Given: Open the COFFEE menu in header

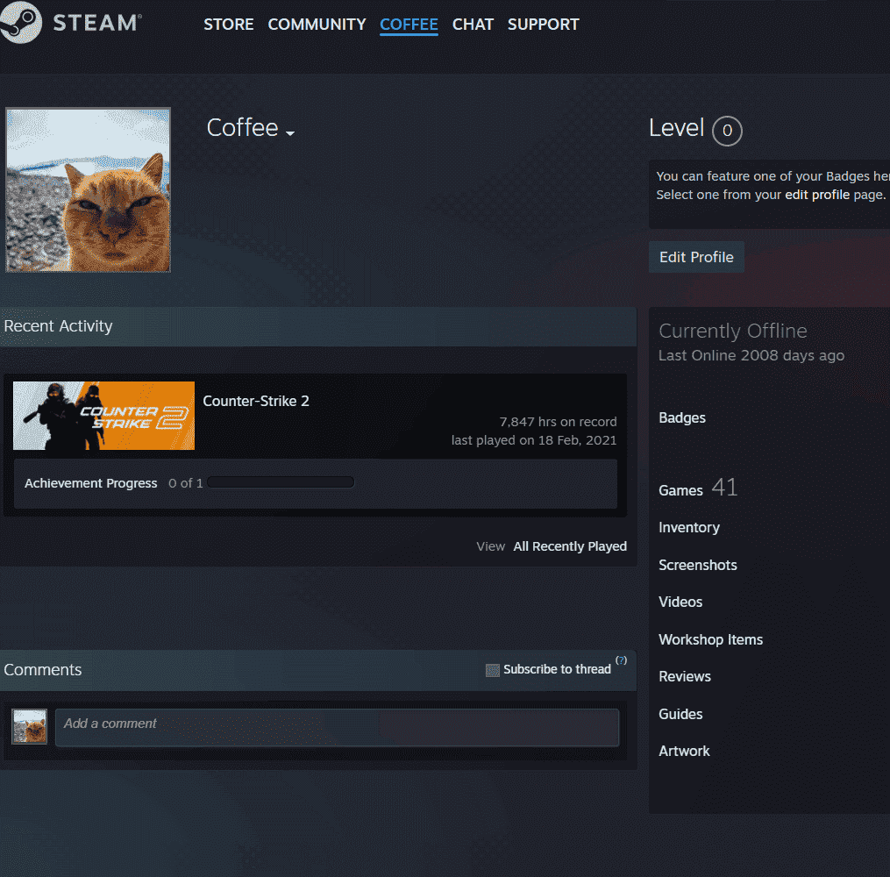Looking at the screenshot, I should point(409,25).
